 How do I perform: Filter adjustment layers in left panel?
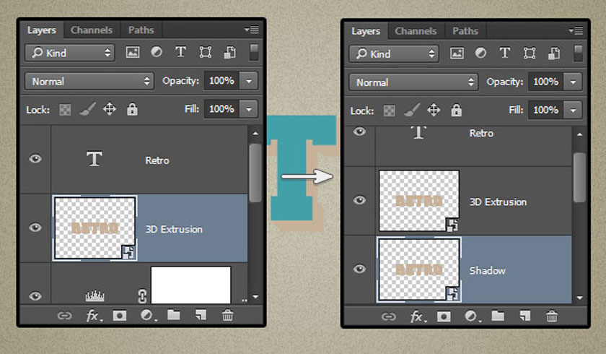[x=157, y=52]
